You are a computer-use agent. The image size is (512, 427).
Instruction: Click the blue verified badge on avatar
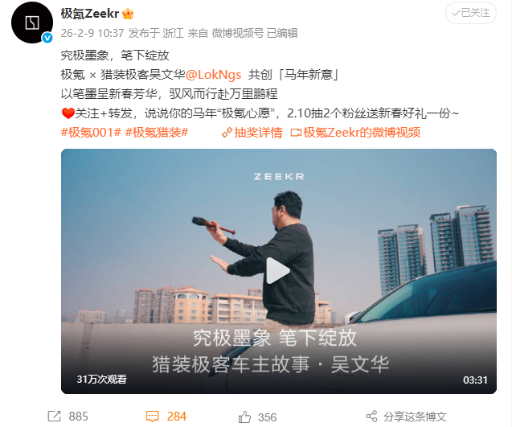[47, 38]
